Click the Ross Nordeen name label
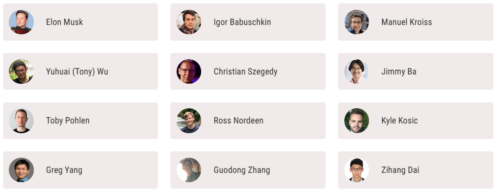The height and width of the screenshot is (193, 497). pos(238,121)
